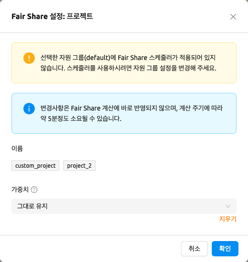Select the project_2 name tag
Image resolution: width=248 pixels, height=262 pixels.
pos(79,166)
